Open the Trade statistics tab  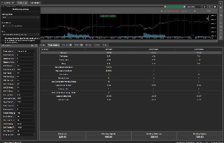(53, 45)
